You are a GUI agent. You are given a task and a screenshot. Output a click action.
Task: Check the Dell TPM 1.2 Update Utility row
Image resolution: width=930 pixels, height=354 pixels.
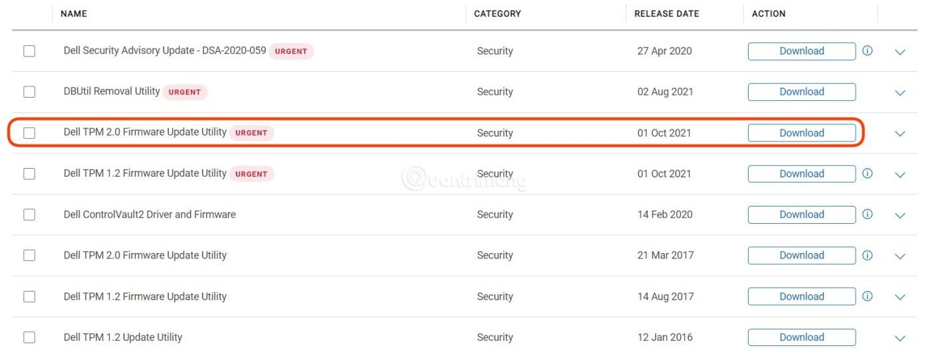point(29,337)
